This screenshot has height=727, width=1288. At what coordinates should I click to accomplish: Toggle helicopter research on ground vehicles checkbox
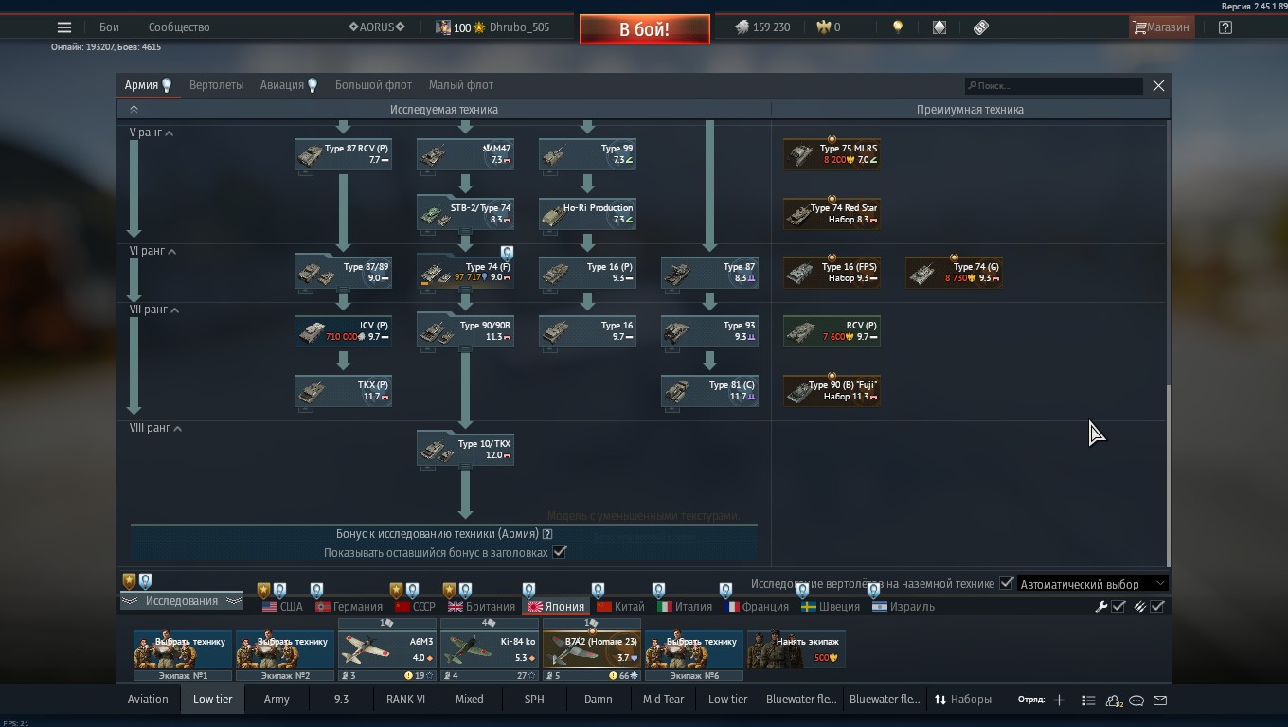click(1007, 583)
